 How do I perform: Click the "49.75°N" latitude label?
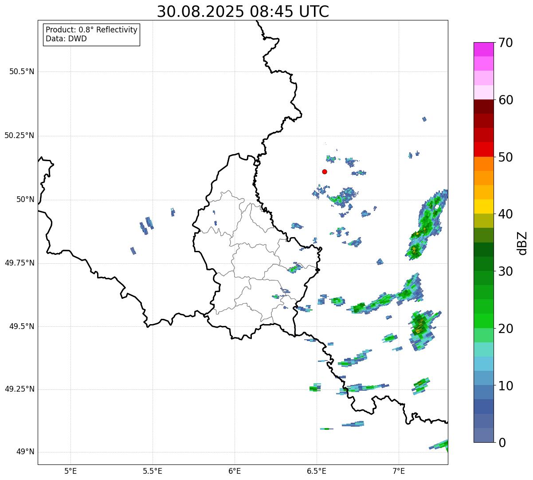tap(20, 263)
